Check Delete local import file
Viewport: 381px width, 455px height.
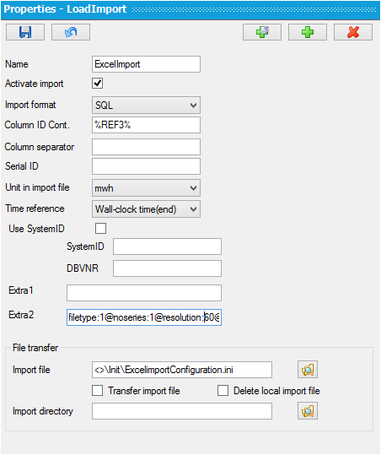tap(223, 390)
